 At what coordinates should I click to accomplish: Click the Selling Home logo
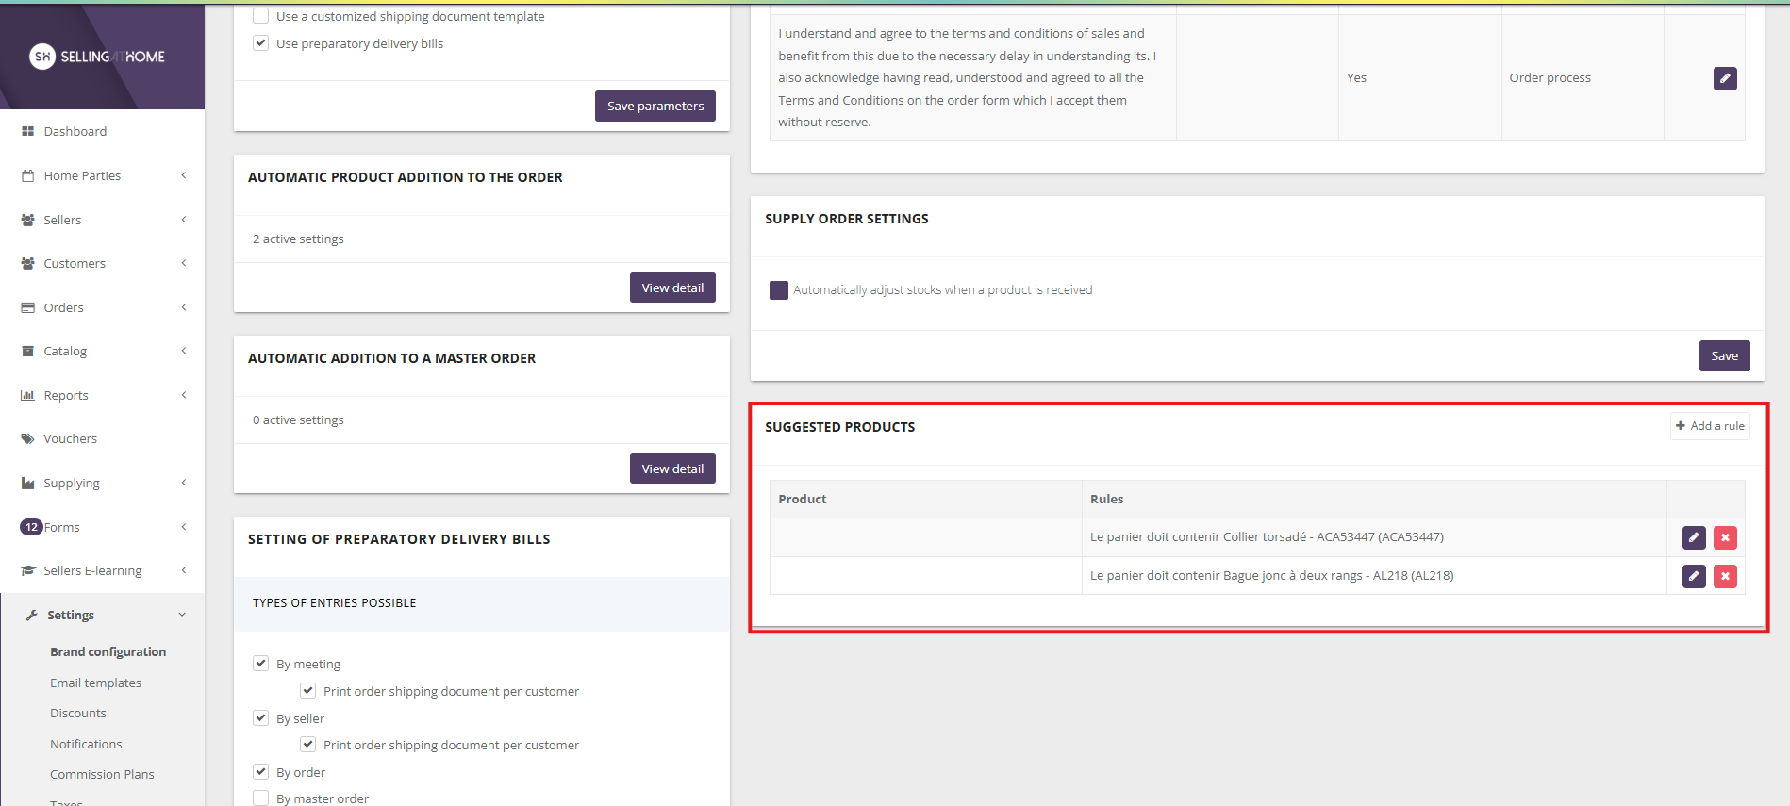(x=97, y=57)
